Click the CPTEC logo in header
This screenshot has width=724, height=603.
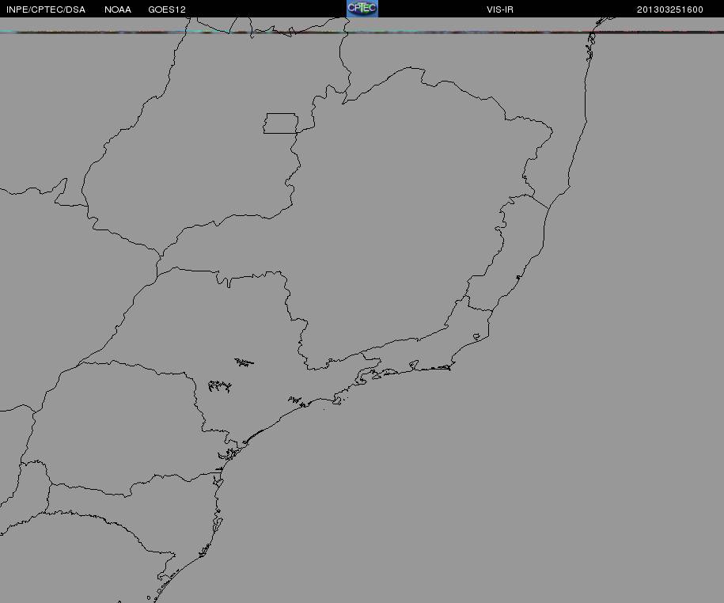[362, 9]
